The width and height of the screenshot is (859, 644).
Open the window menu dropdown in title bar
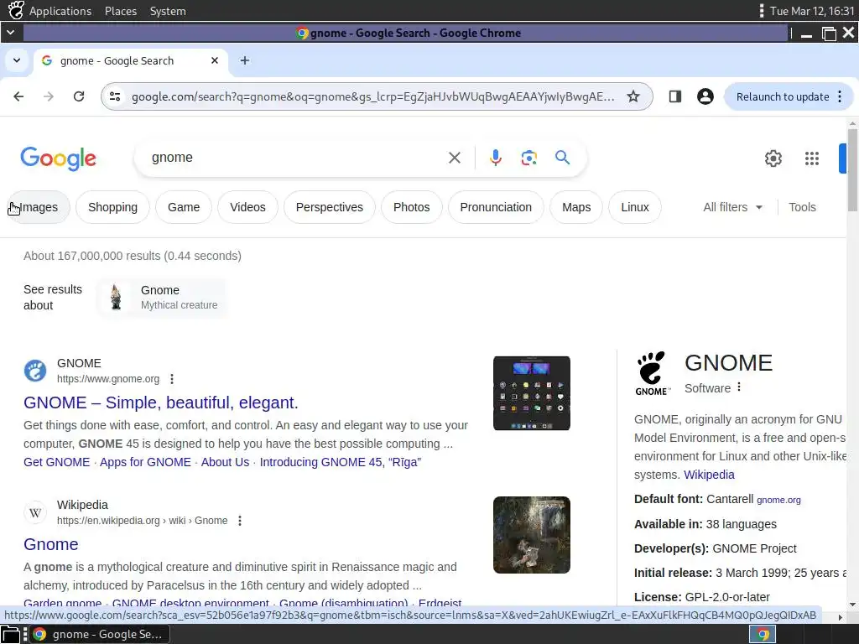[x=10, y=33]
